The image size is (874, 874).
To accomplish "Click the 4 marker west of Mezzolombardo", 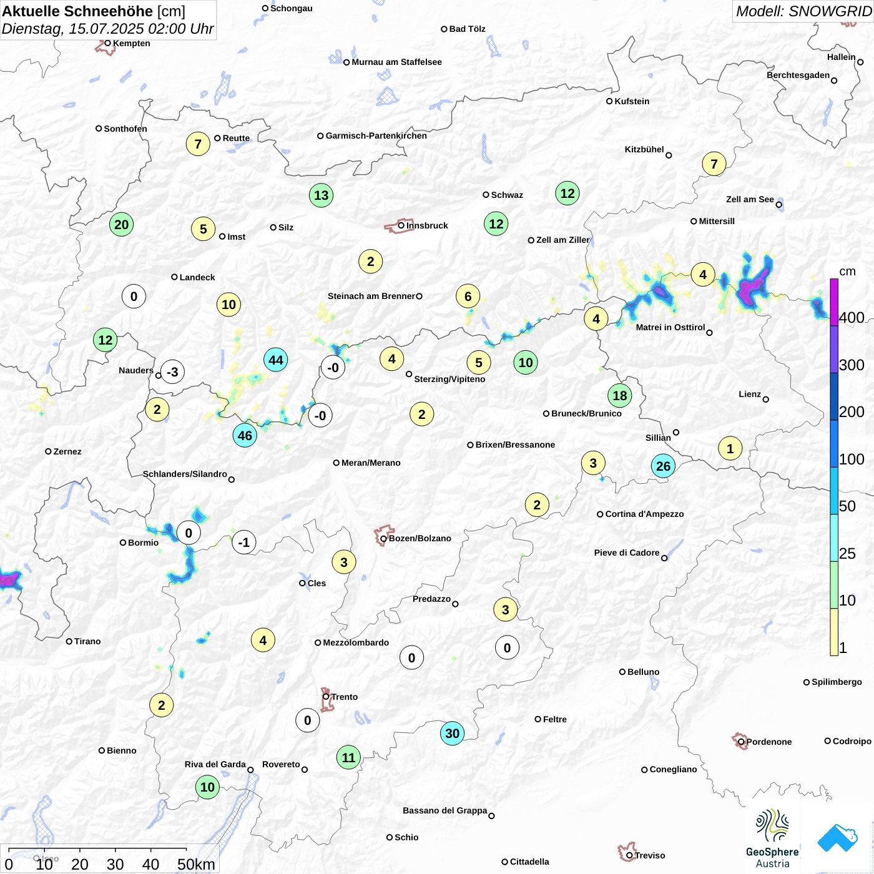I will tap(263, 640).
